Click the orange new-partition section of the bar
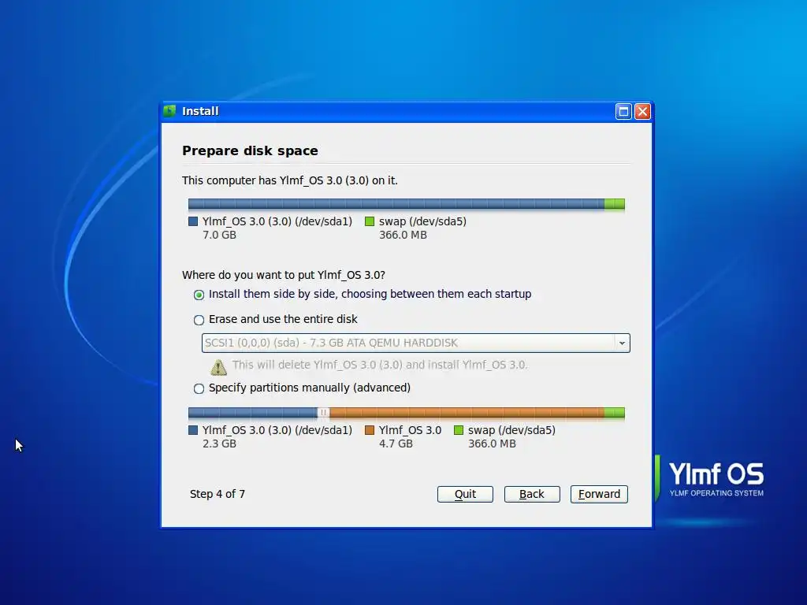This screenshot has width=807, height=605. 467,412
